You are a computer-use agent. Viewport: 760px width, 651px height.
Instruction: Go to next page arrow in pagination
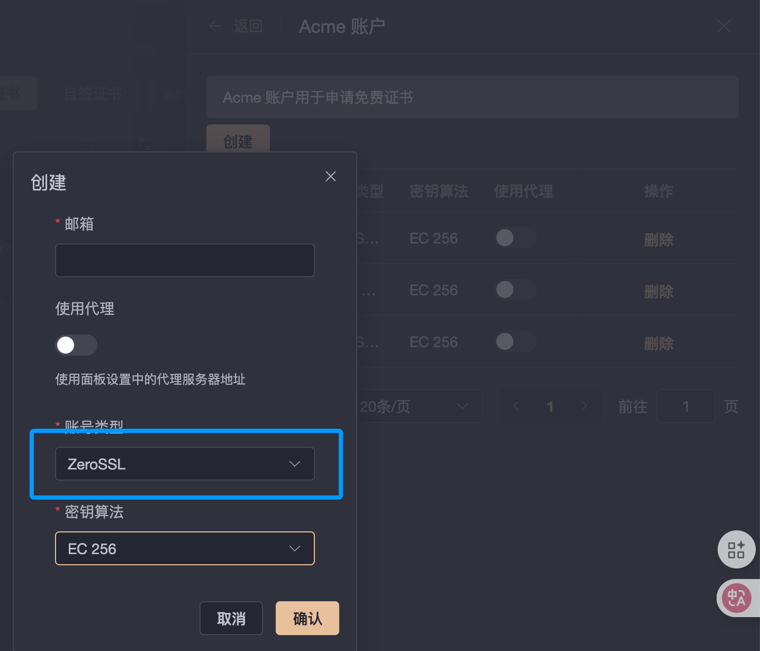coord(584,406)
